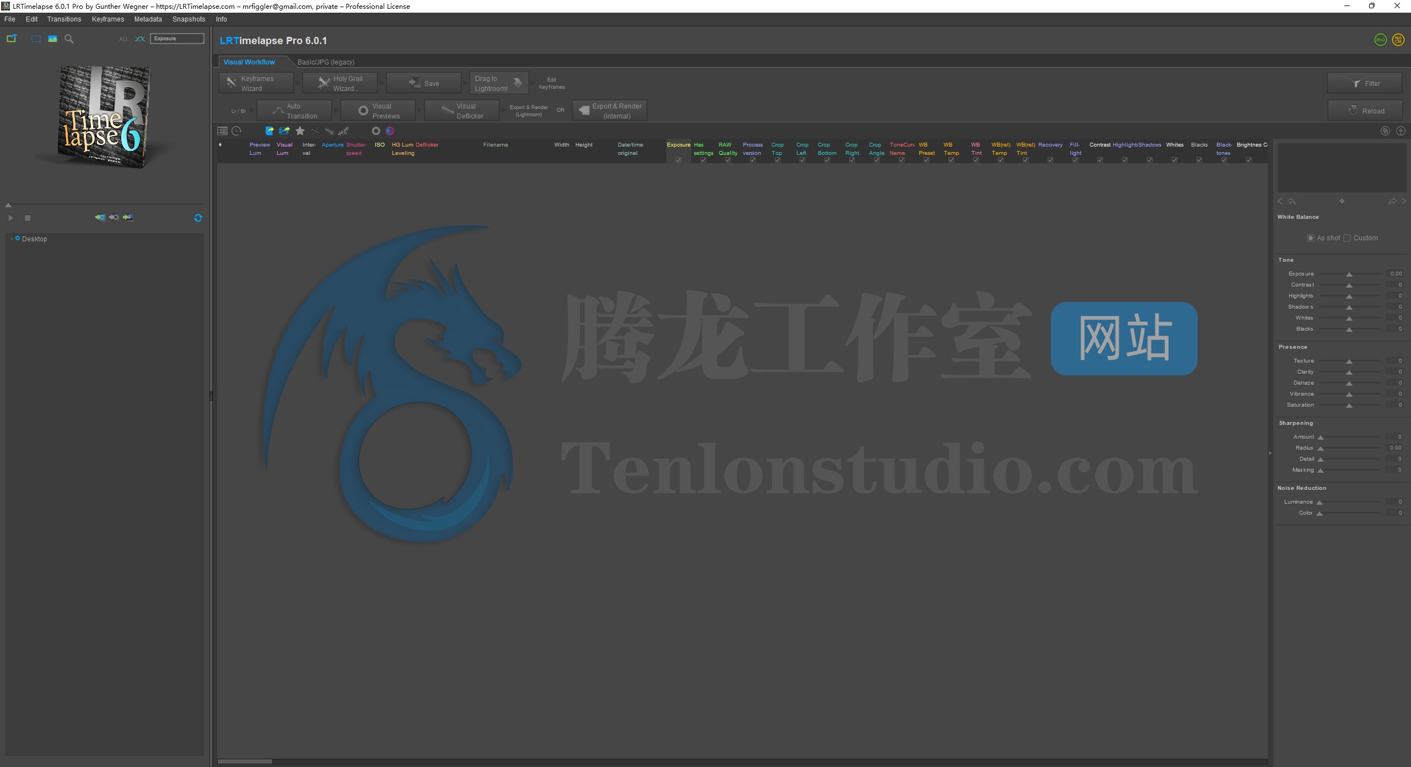Click the Holy Grail Wizard button
Viewport: 1411px width, 767px height.
340,83
